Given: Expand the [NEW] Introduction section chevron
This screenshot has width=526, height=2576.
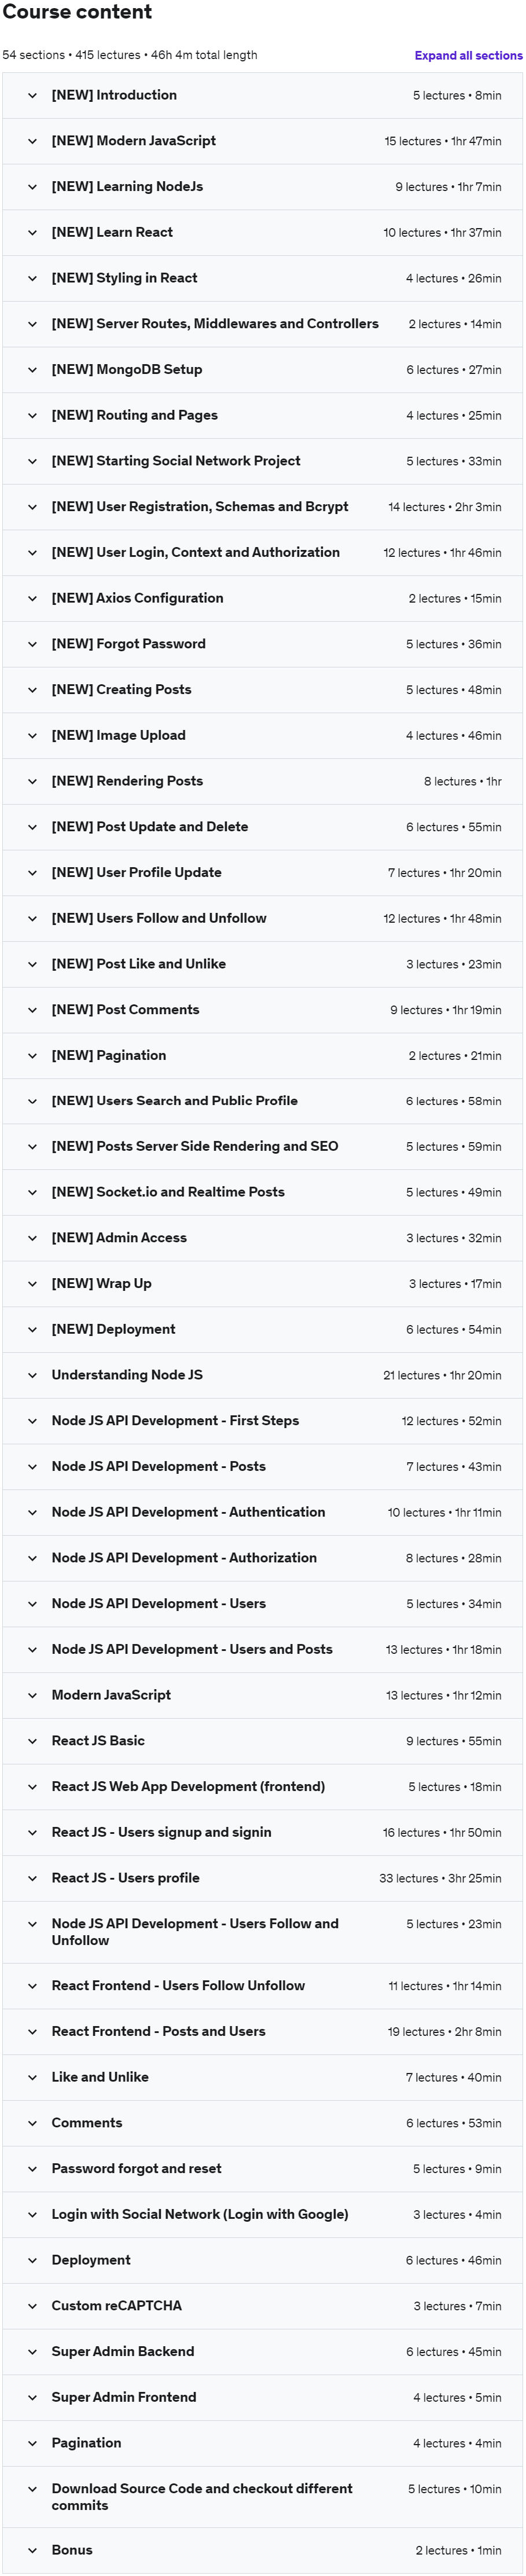Looking at the screenshot, I should [32, 96].
